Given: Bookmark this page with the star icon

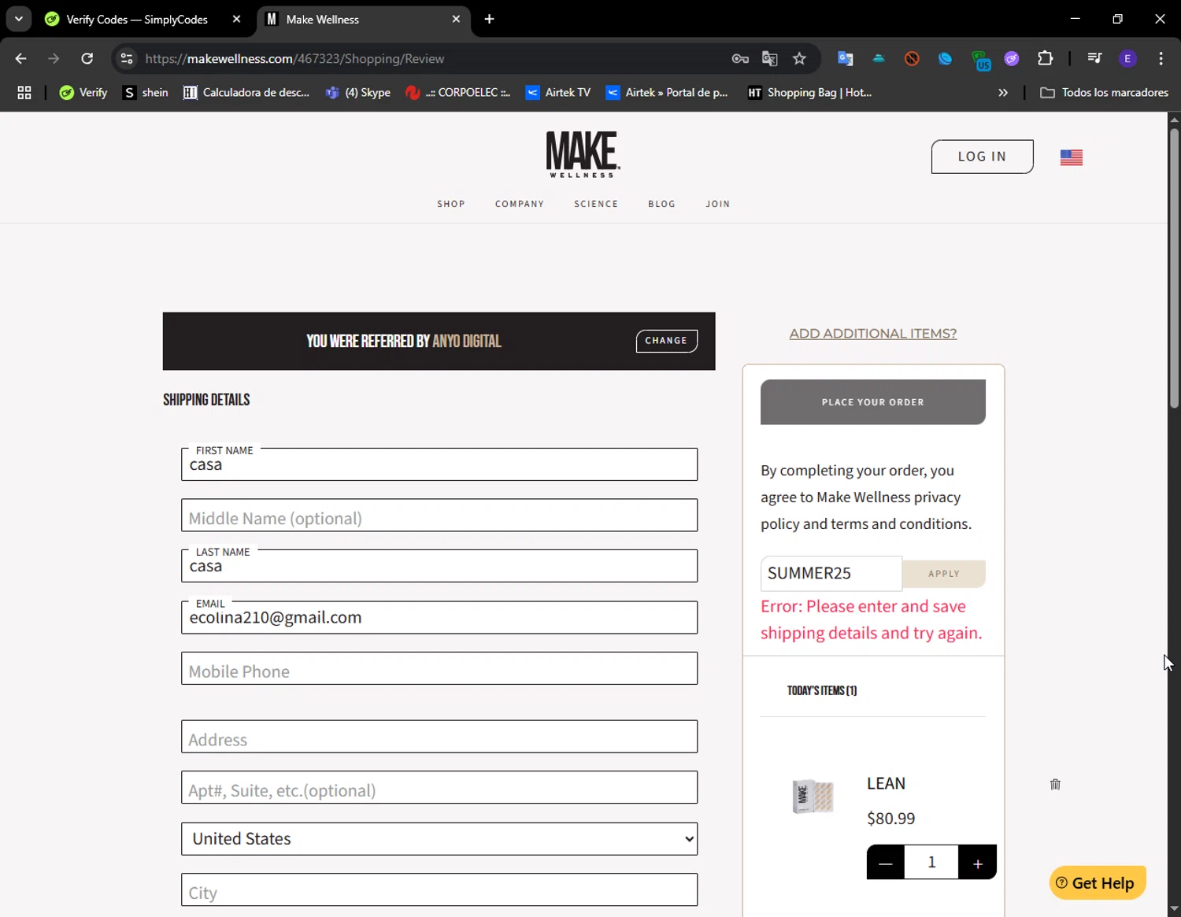Looking at the screenshot, I should (800, 58).
